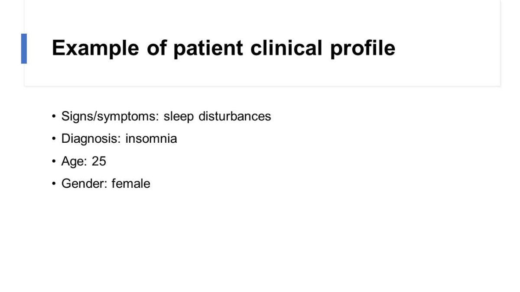
Task: Click the blue vertical accent bar
Action: 24,48
